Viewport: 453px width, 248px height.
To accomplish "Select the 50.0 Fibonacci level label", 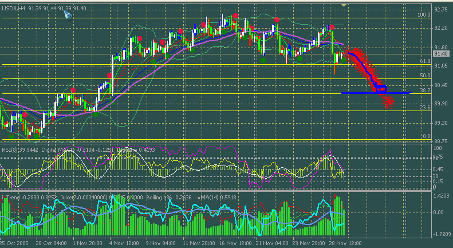I will point(426,76).
